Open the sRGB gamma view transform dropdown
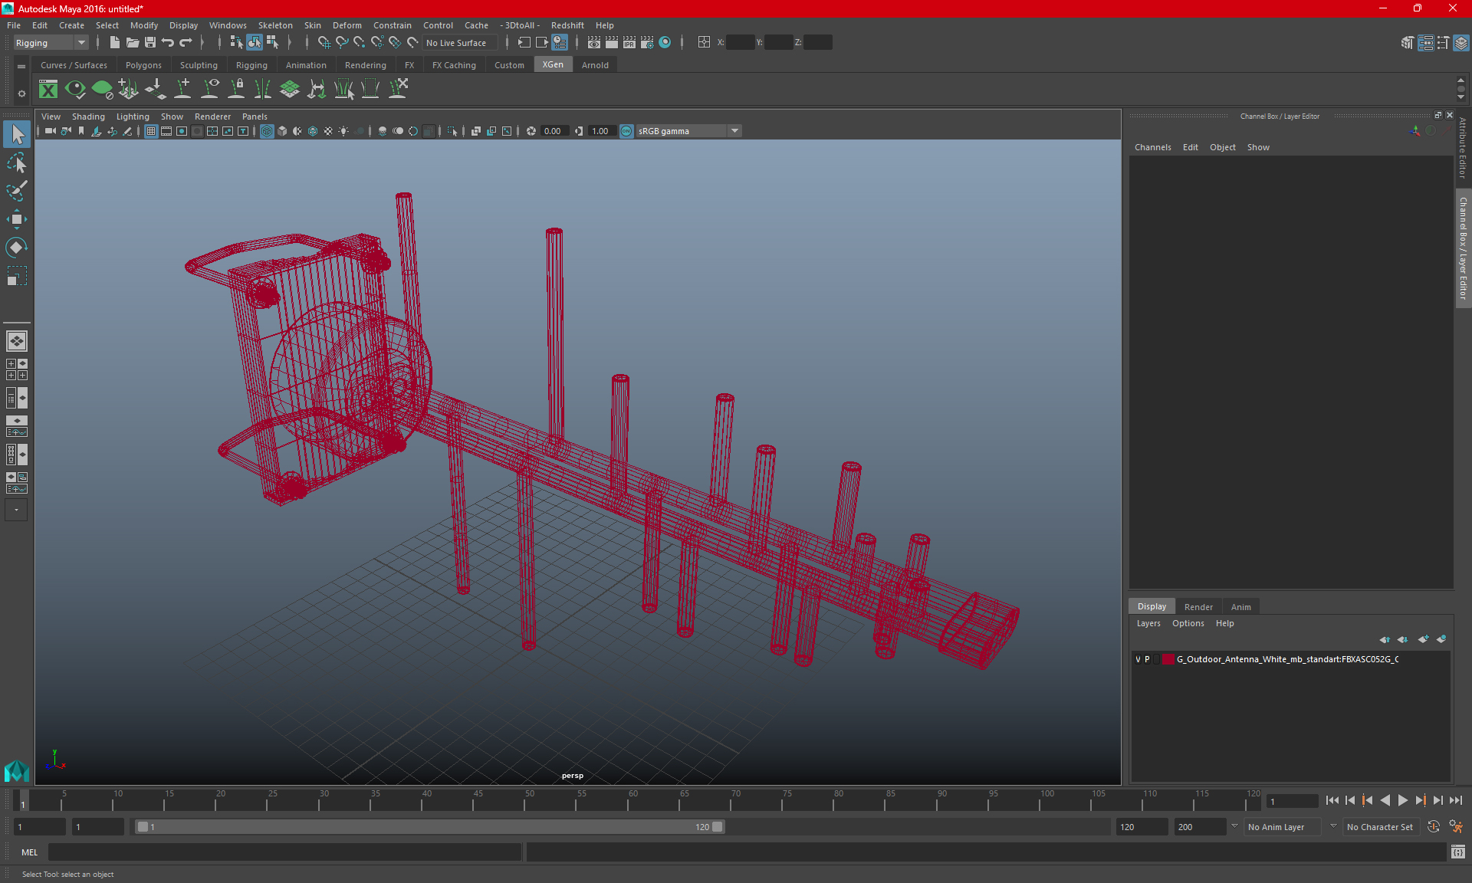Image resolution: width=1472 pixels, height=883 pixels. click(x=688, y=131)
